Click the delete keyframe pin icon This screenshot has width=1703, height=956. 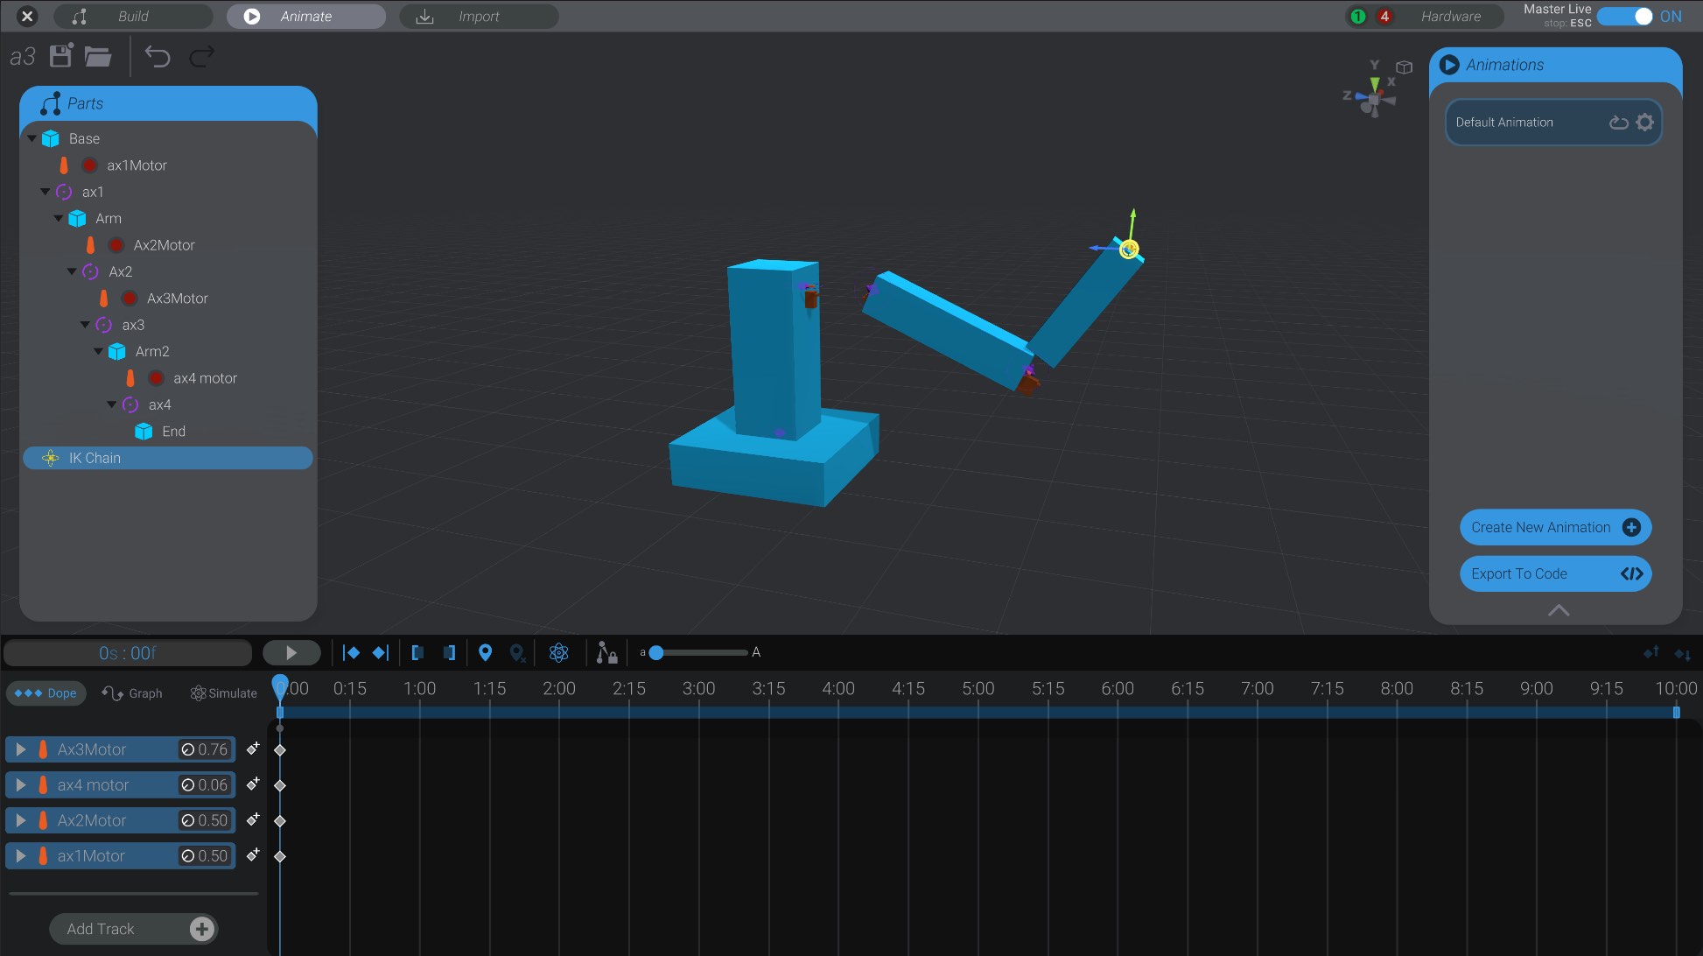click(517, 652)
